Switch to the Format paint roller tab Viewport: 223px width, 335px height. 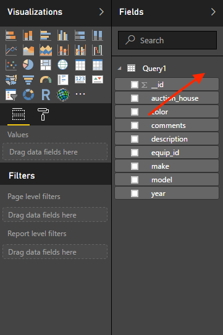click(43, 114)
